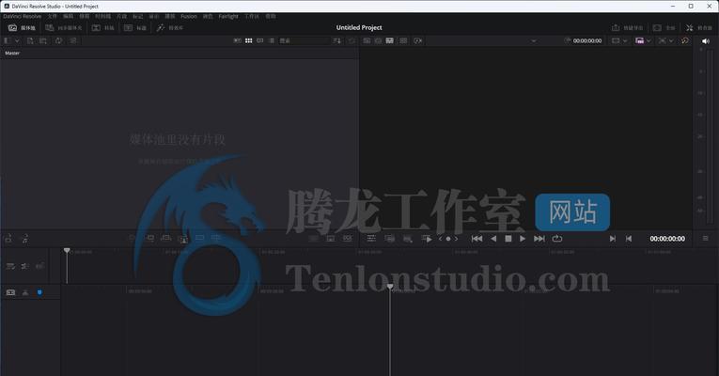Open the Sync Bin panel

point(64,28)
